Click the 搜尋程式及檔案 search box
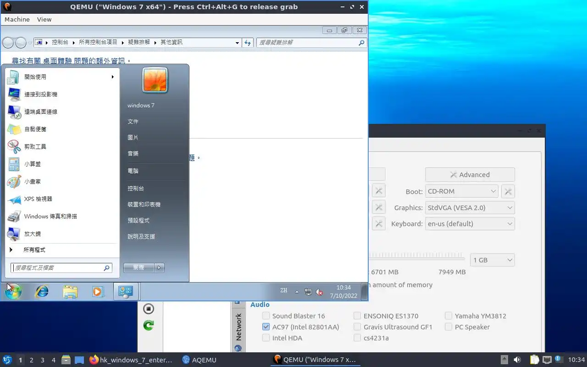The height and width of the screenshot is (367, 587). coord(61,268)
